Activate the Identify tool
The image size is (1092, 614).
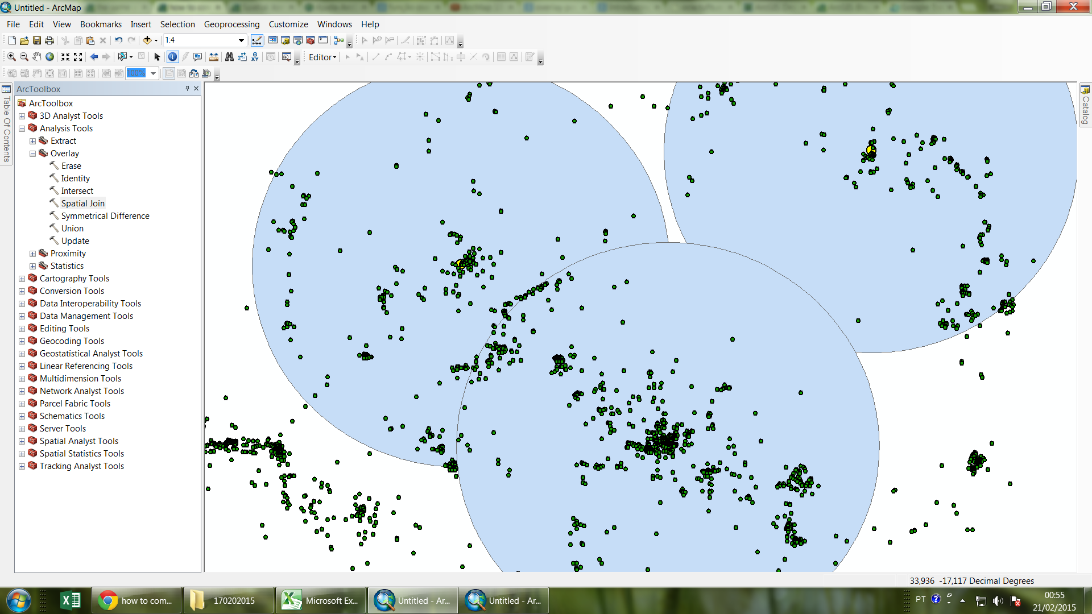(x=172, y=57)
